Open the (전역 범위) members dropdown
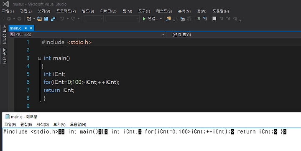301x151 pixels. pyautogui.click(x=233, y=35)
